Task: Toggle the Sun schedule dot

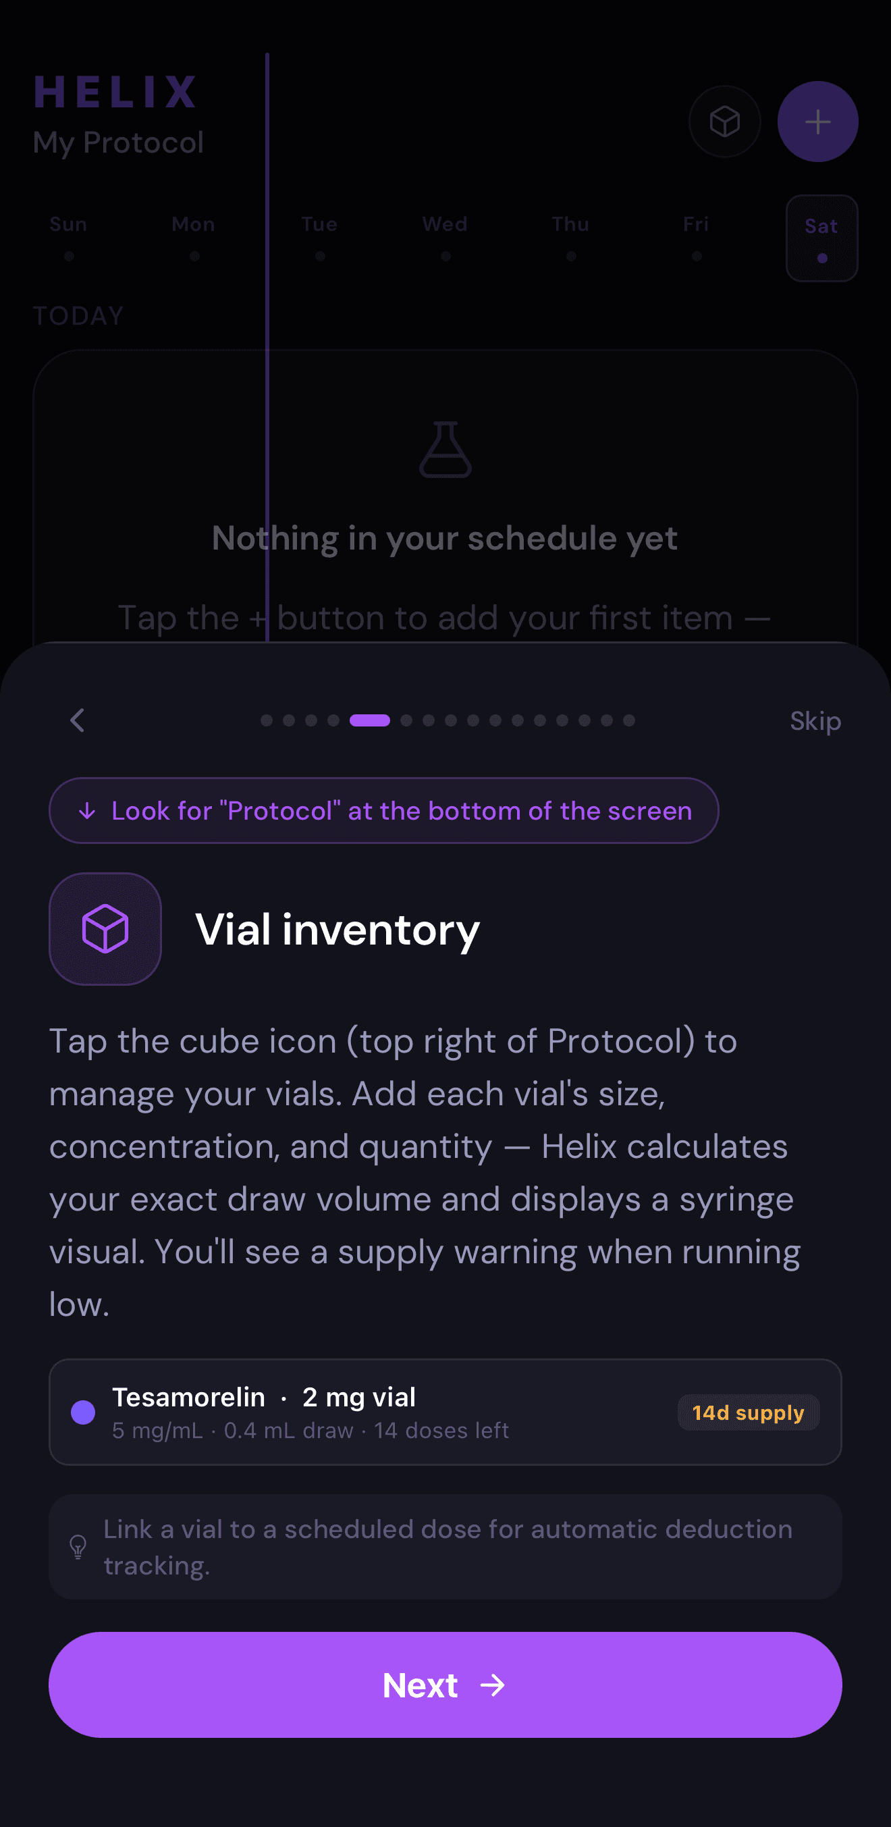Action: [x=68, y=257]
